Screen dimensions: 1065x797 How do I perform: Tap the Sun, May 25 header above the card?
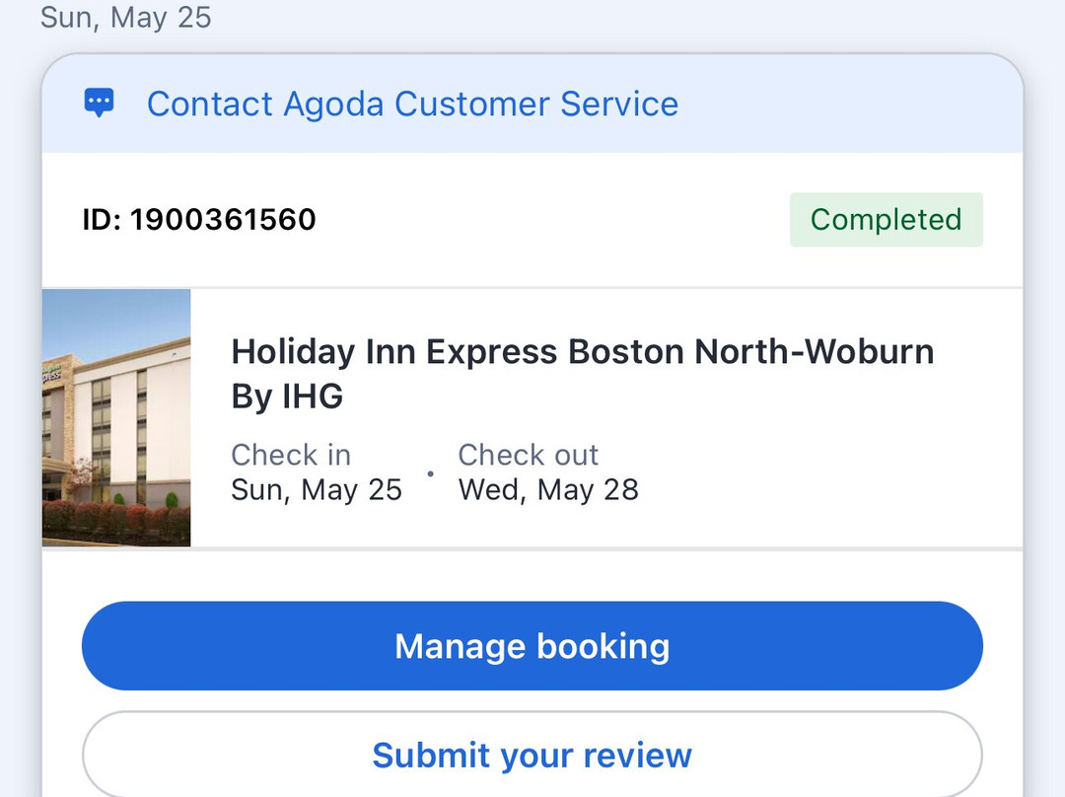click(125, 17)
